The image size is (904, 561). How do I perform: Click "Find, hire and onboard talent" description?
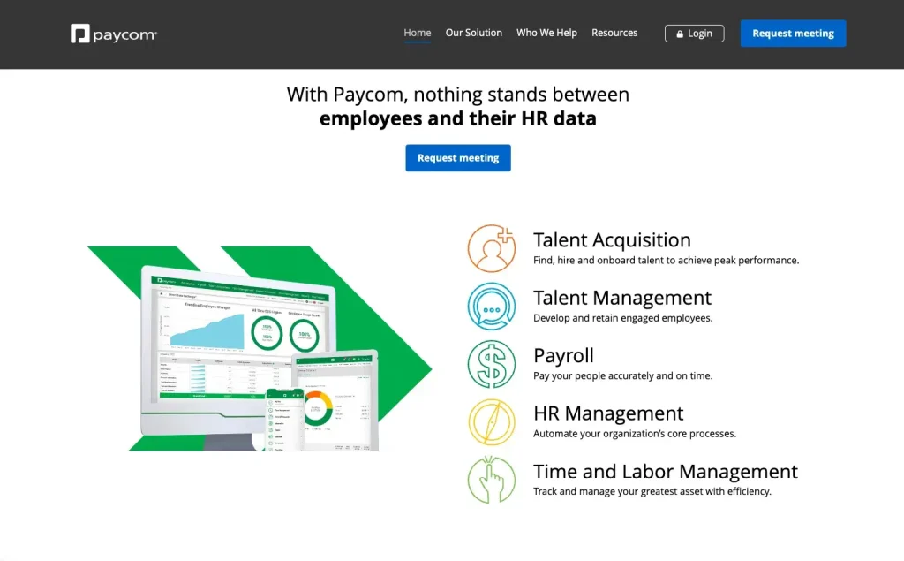coord(666,261)
